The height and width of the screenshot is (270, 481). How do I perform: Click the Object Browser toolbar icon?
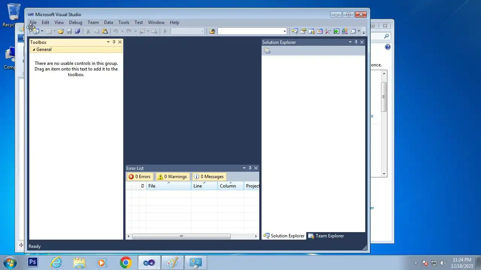(x=312, y=31)
